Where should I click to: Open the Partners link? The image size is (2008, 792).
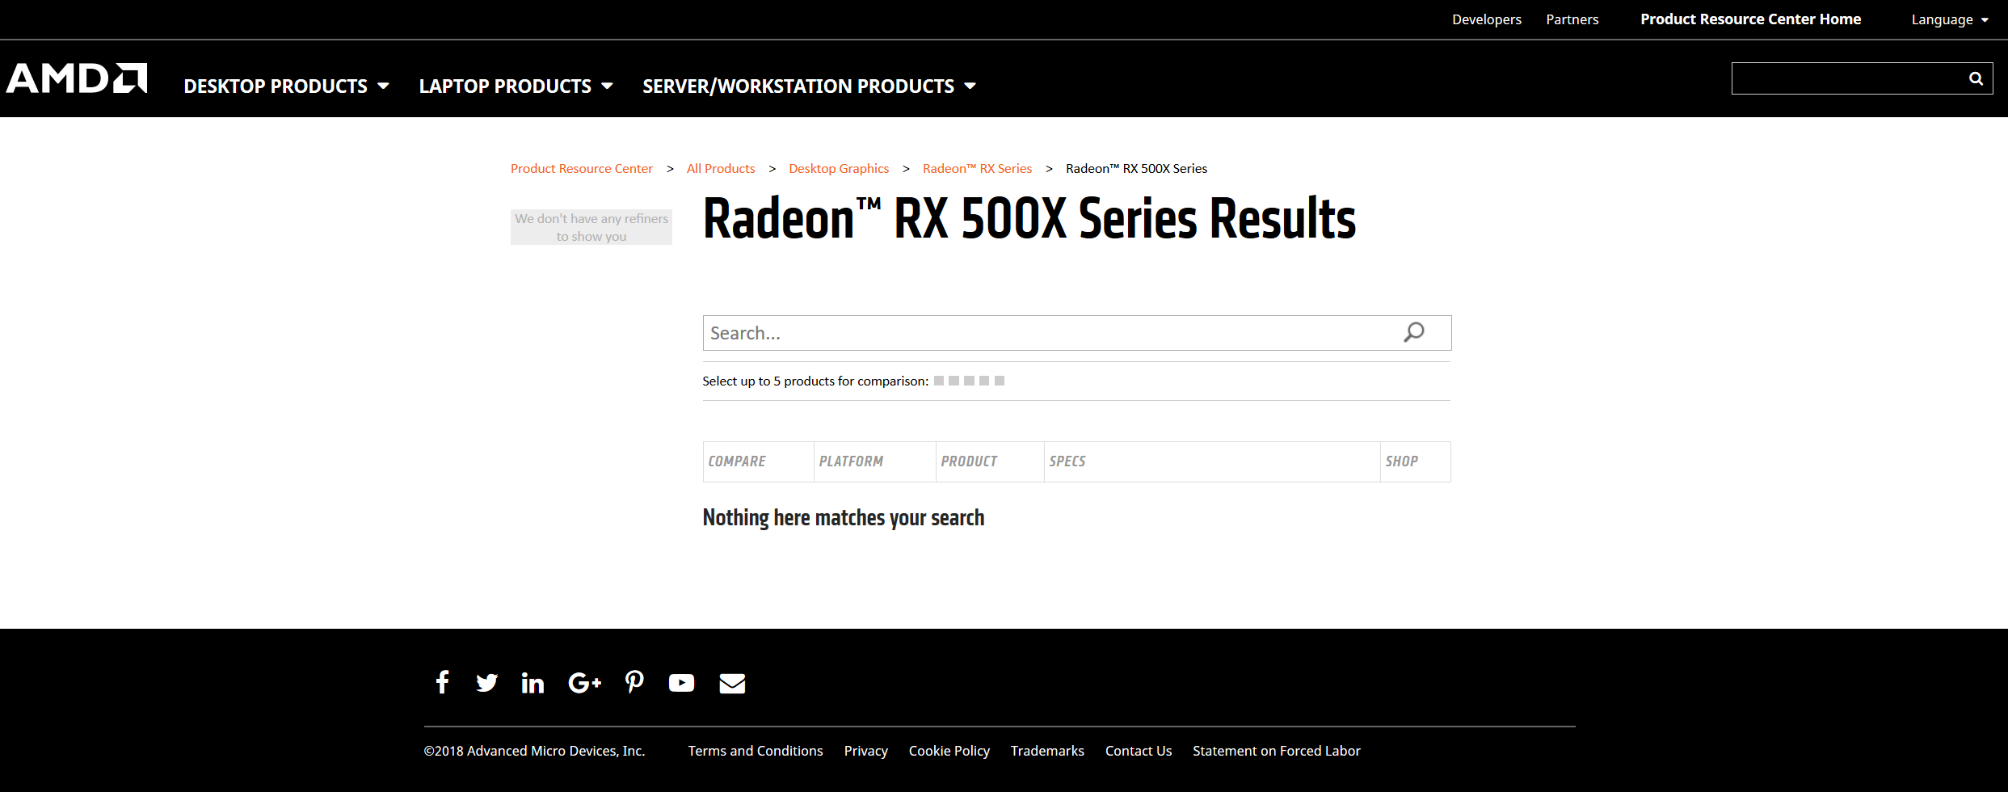point(1572,19)
